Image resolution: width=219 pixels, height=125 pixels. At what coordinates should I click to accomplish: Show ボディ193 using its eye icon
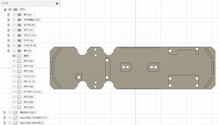click(14, 61)
